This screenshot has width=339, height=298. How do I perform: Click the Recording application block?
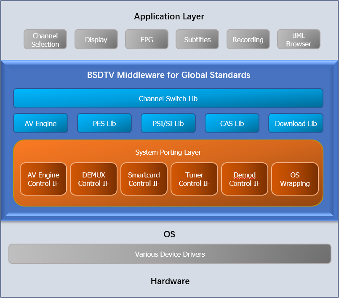248,40
